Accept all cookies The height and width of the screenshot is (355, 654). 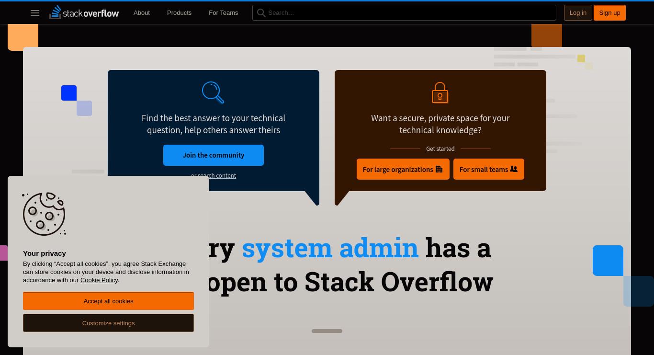pyautogui.click(x=108, y=301)
